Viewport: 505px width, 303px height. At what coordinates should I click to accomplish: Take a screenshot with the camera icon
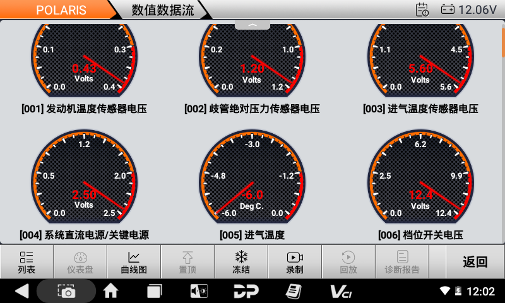click(66, 291)
